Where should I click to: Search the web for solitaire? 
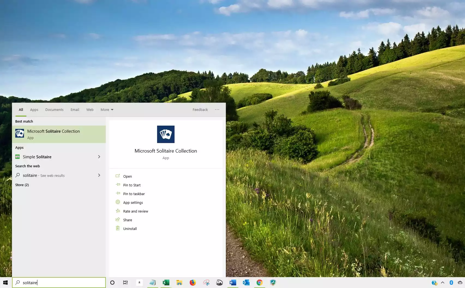[x=59, y=175]
